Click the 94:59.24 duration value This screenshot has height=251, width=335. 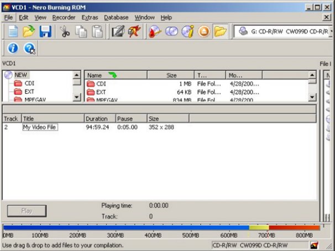pyautogui.click(x=97, y=127)
